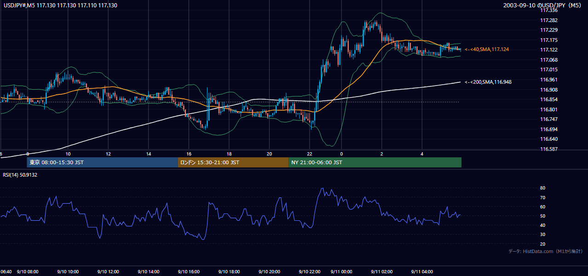
Task: Click the London 15:30-21:00 JST session bar
Action: (x=233, y=162)
